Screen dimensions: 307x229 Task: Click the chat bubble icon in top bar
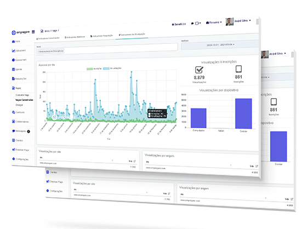192,24
